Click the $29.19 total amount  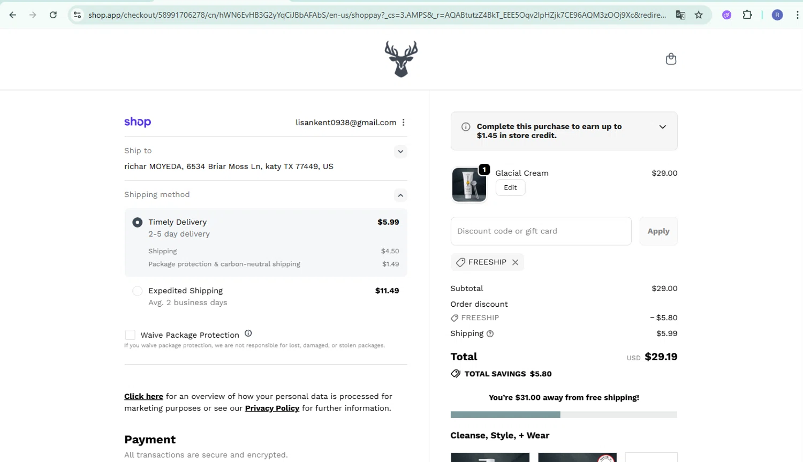coord(661,357)
